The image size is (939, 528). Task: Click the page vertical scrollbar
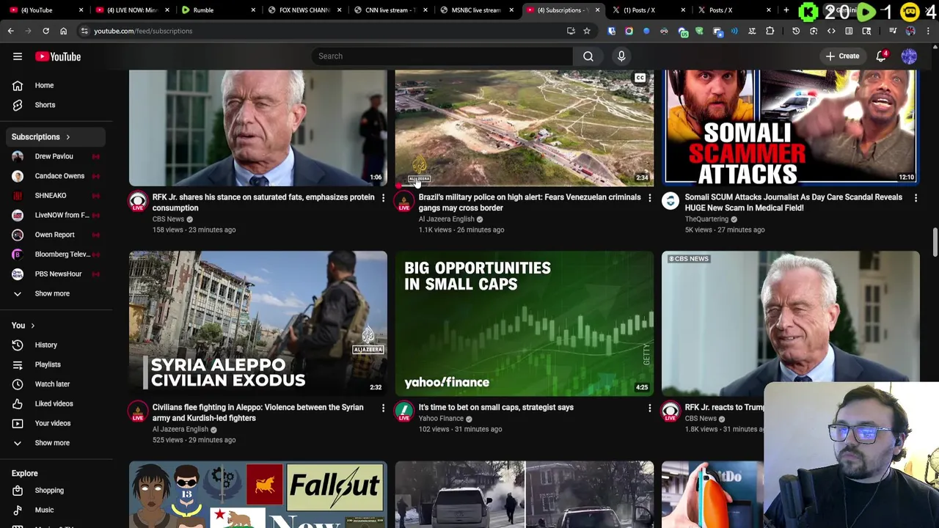pos(935,242)
